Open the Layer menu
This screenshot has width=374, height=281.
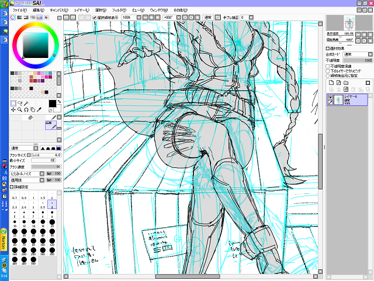pos(82,11)
